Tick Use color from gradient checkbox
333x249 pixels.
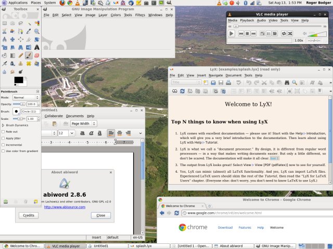coord(4,151)
